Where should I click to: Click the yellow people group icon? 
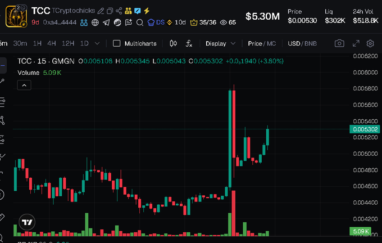click(128, 11)
